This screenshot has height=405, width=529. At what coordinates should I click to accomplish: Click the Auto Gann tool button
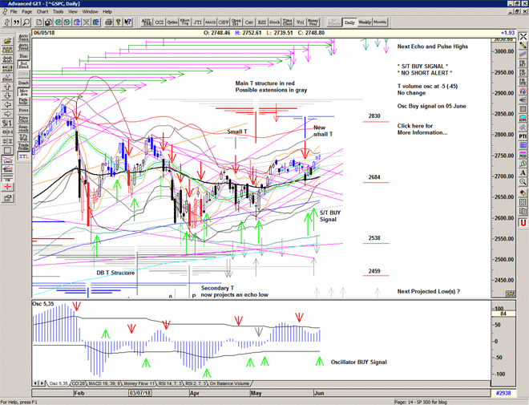[23, 38]
